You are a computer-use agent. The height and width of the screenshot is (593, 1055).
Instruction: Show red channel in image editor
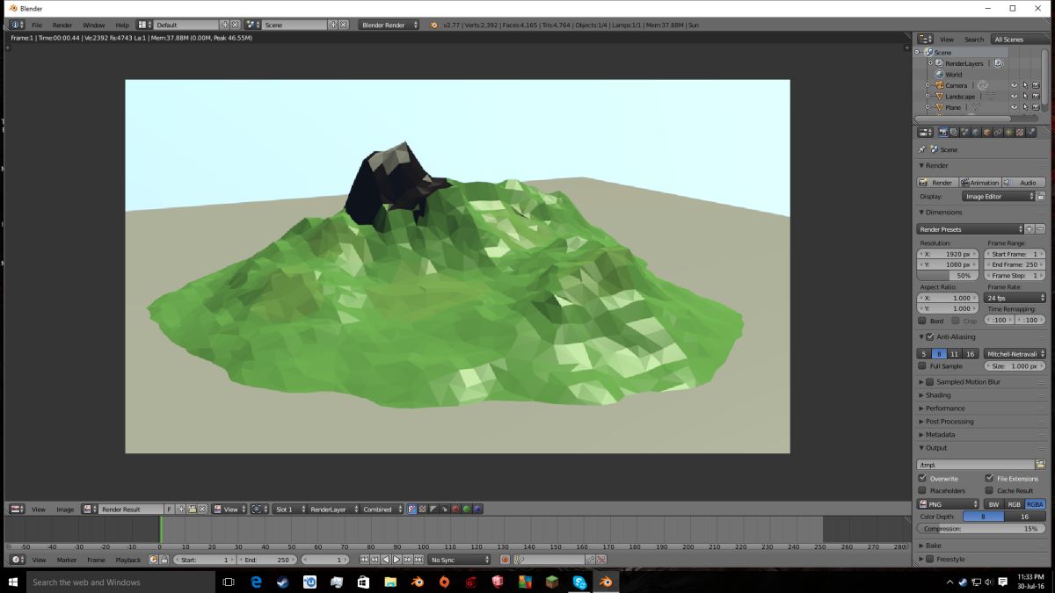coord(455,509)
